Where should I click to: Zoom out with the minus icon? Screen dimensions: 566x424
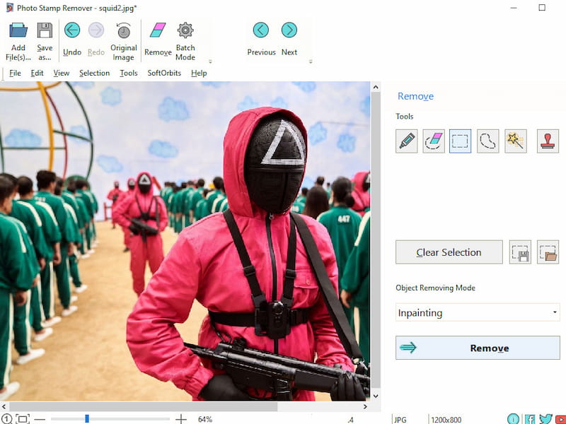[40, 419]
